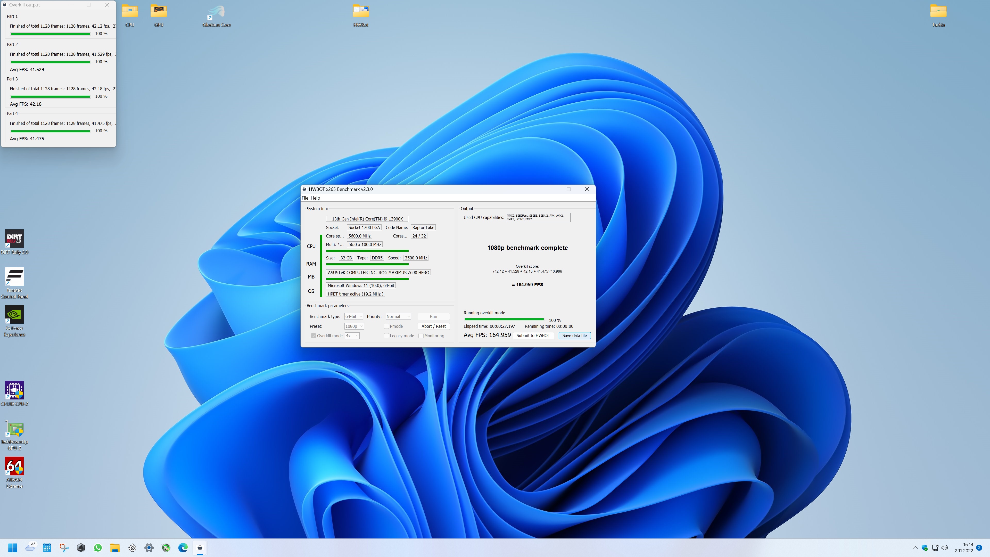Open WhatsApp from the taskbar
This screenshot has height=557, width=990.
click(98, 548)
